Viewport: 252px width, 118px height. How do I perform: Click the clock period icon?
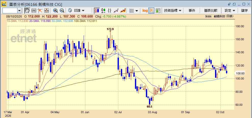[x=70, y=11]
